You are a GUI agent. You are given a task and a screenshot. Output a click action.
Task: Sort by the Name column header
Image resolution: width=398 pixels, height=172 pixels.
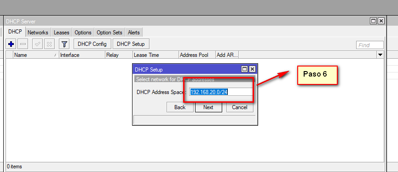[x=36, y=55]
